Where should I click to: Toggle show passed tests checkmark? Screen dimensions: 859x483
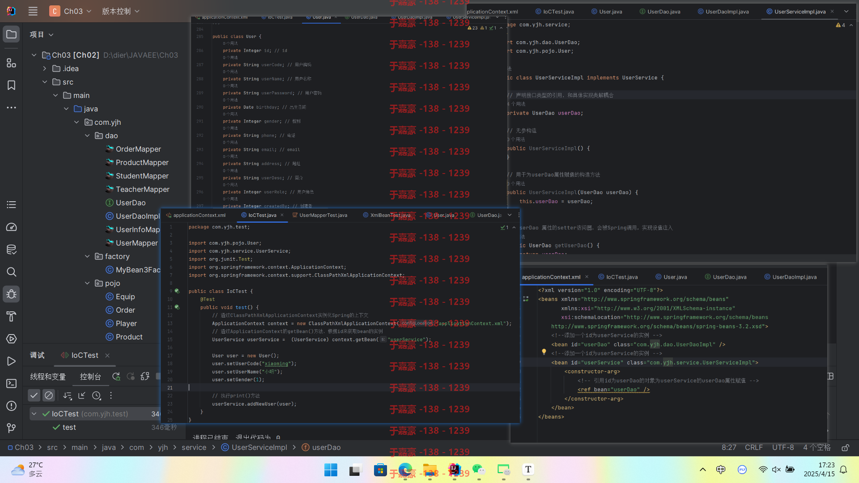[34, 395]
